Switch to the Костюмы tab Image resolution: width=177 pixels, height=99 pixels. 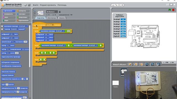[x=52, y=18]
